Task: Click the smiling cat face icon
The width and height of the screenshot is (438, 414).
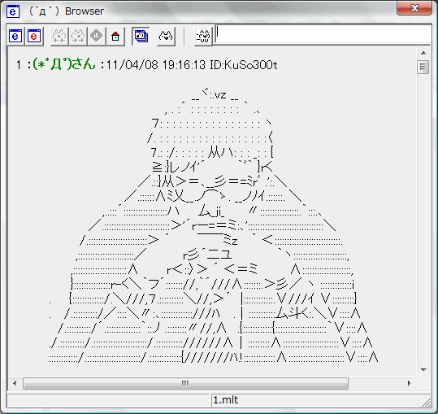Action: [166, 36]
